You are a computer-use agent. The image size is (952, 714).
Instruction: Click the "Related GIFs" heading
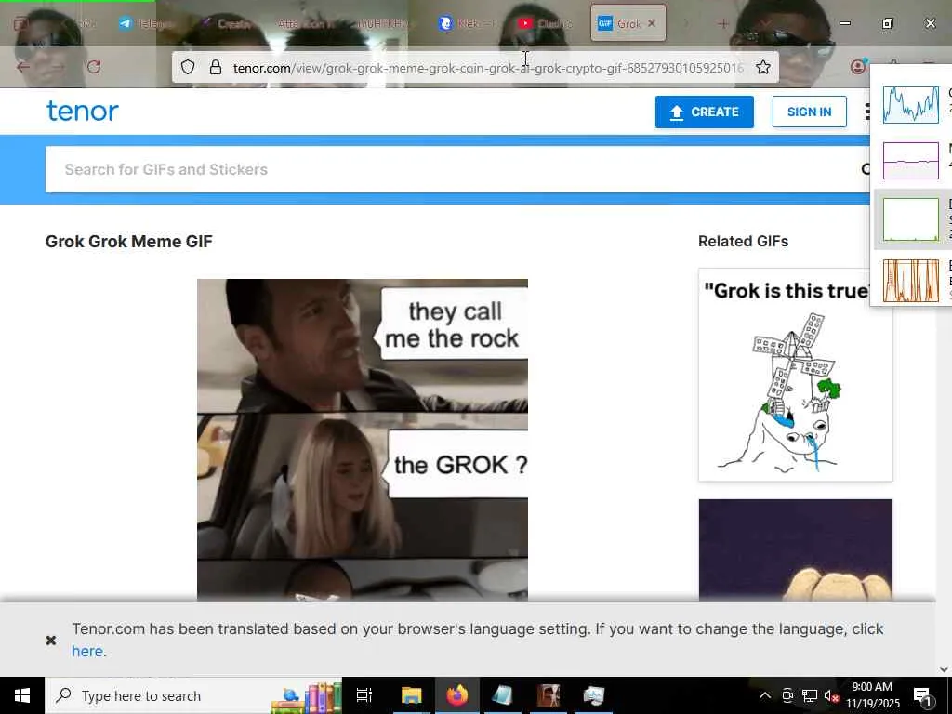coord(743,241)
